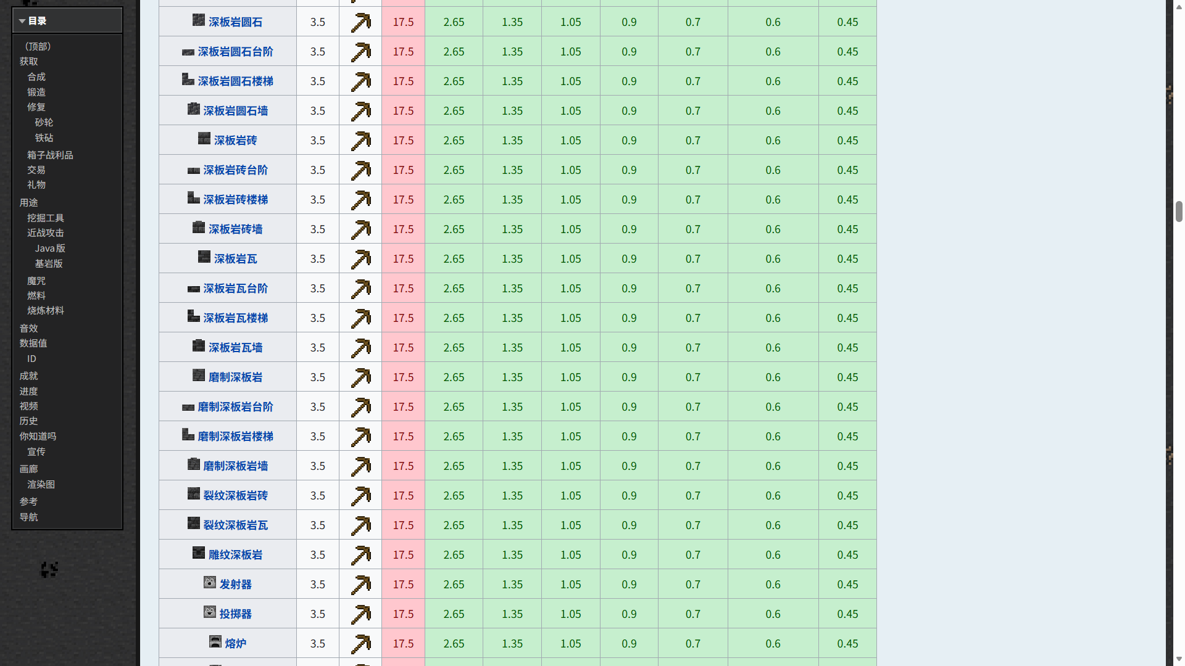The image size is (1185, 666).
Task: Click the wall icon beside 深板岩瓦墙
Action: [199, 346]
